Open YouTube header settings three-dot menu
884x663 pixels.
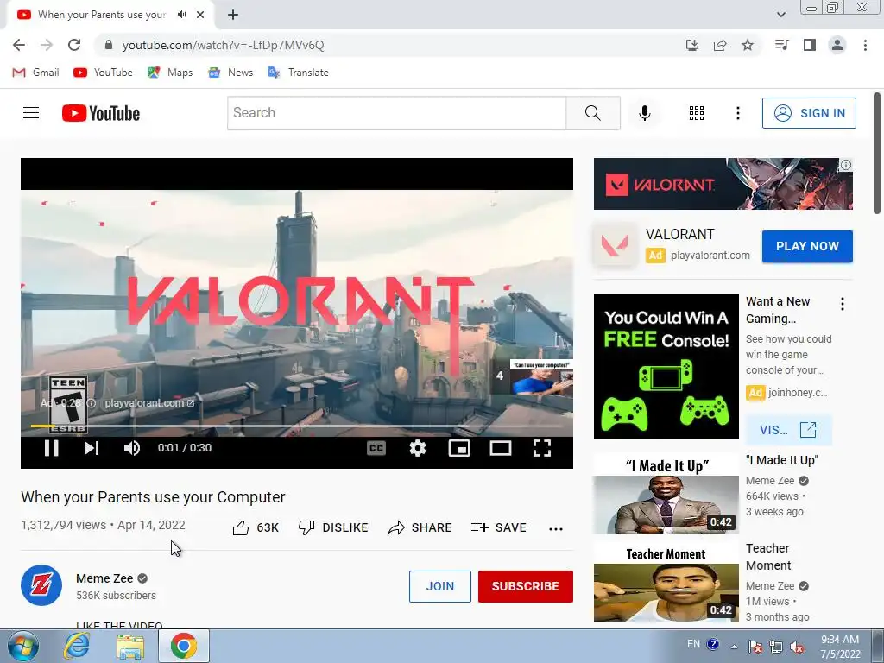click(737, 113)
